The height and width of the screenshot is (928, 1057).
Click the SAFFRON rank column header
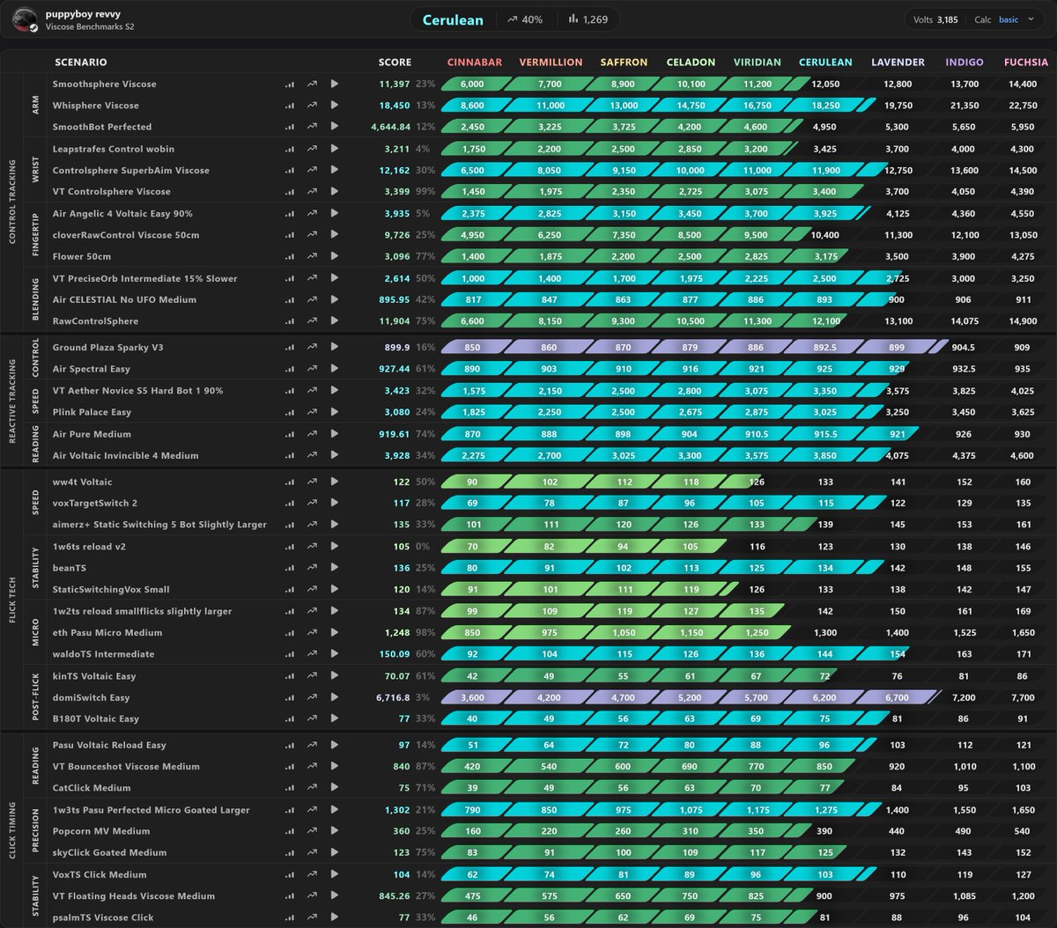click(x=624, y=63)
